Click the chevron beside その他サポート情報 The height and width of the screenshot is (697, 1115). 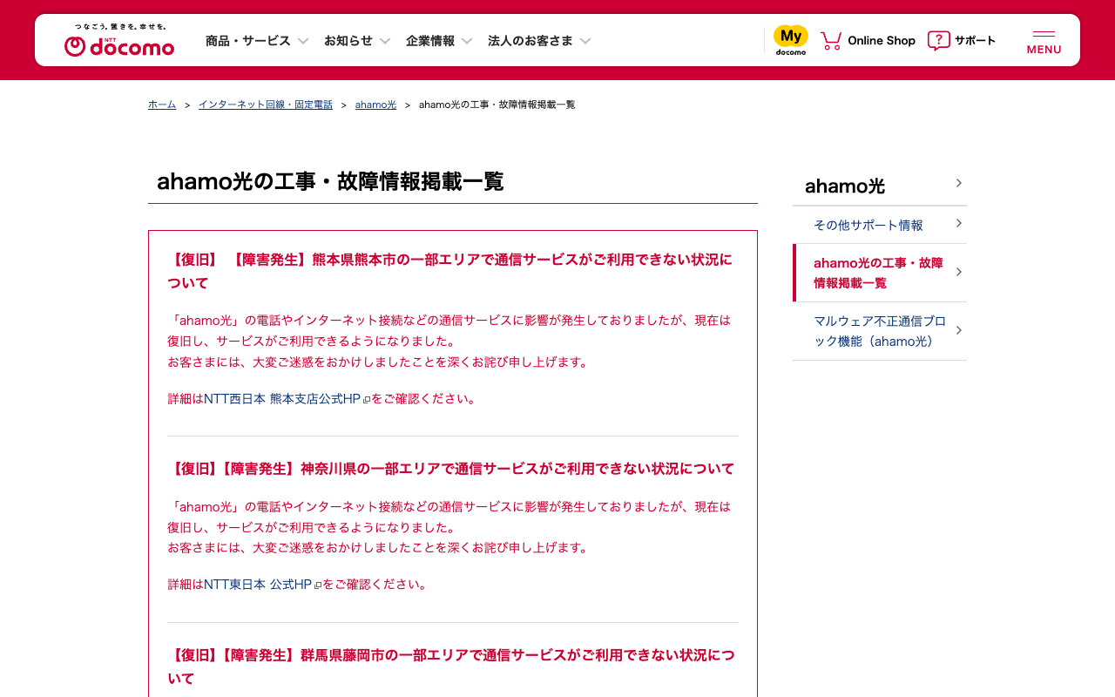pos(958,224)
